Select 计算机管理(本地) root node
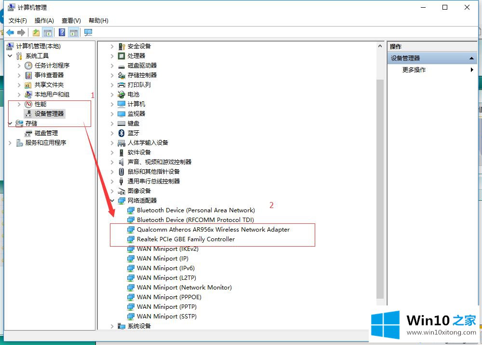482x345 pixels. pos(39,46)
